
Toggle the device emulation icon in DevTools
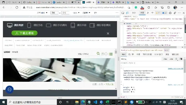128,13
